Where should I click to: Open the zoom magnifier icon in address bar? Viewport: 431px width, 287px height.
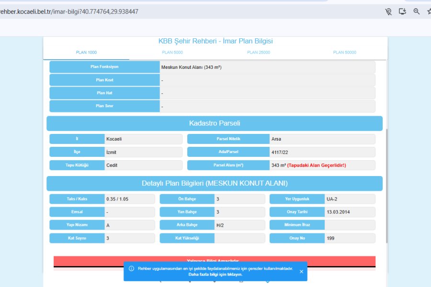(x=416, y=11)
